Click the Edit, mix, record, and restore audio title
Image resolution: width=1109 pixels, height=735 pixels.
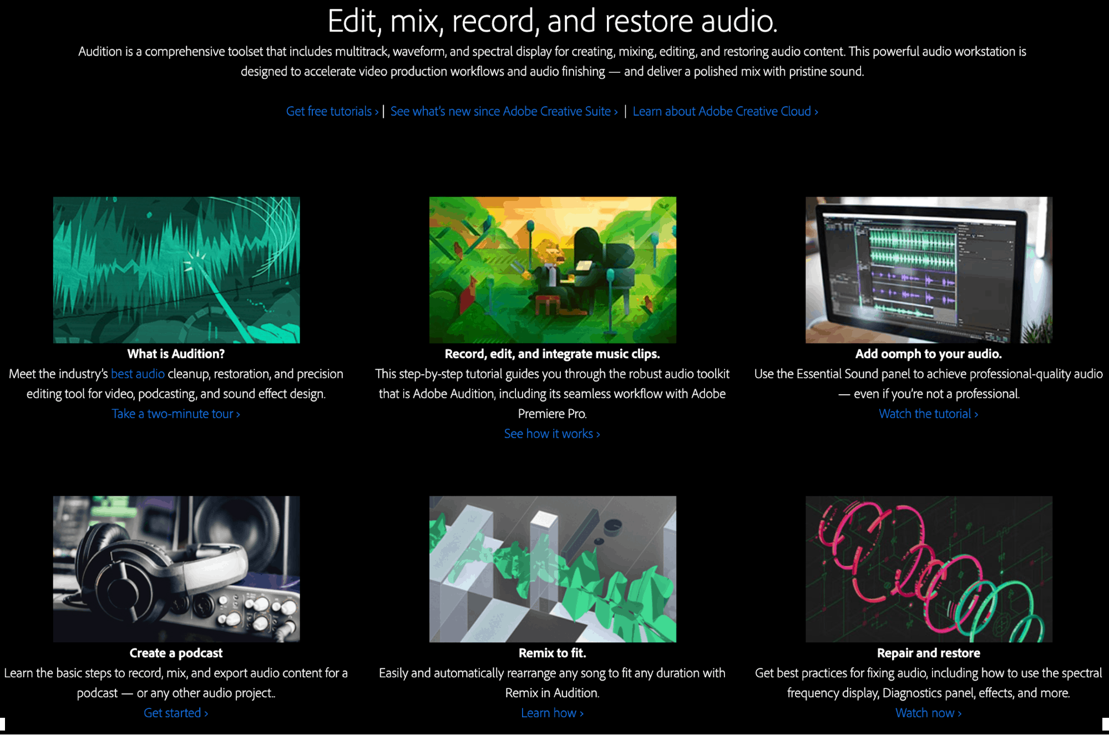[x=552, y=21]
